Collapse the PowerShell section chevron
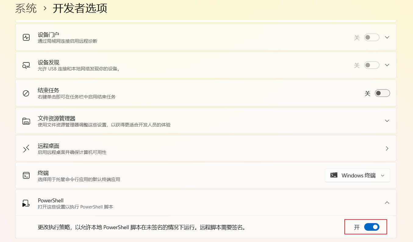The image size is (413, 242). pyautogui.click(x=387, y=203)
